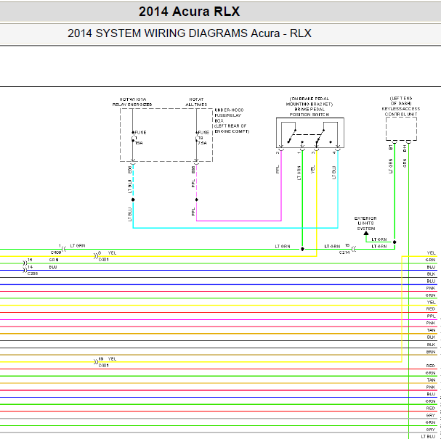Click the Hot At All Times label
Image resolution: width=441 pixels, height=439 pixels.
click(196, 102)
